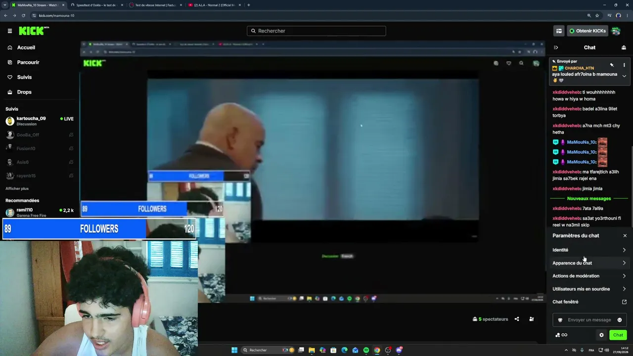The width and height of the screenshot is (633, 356).
Task: Switch to A.L.A - Normal 2 YouTube tab
Action: [x=214, y=5]
